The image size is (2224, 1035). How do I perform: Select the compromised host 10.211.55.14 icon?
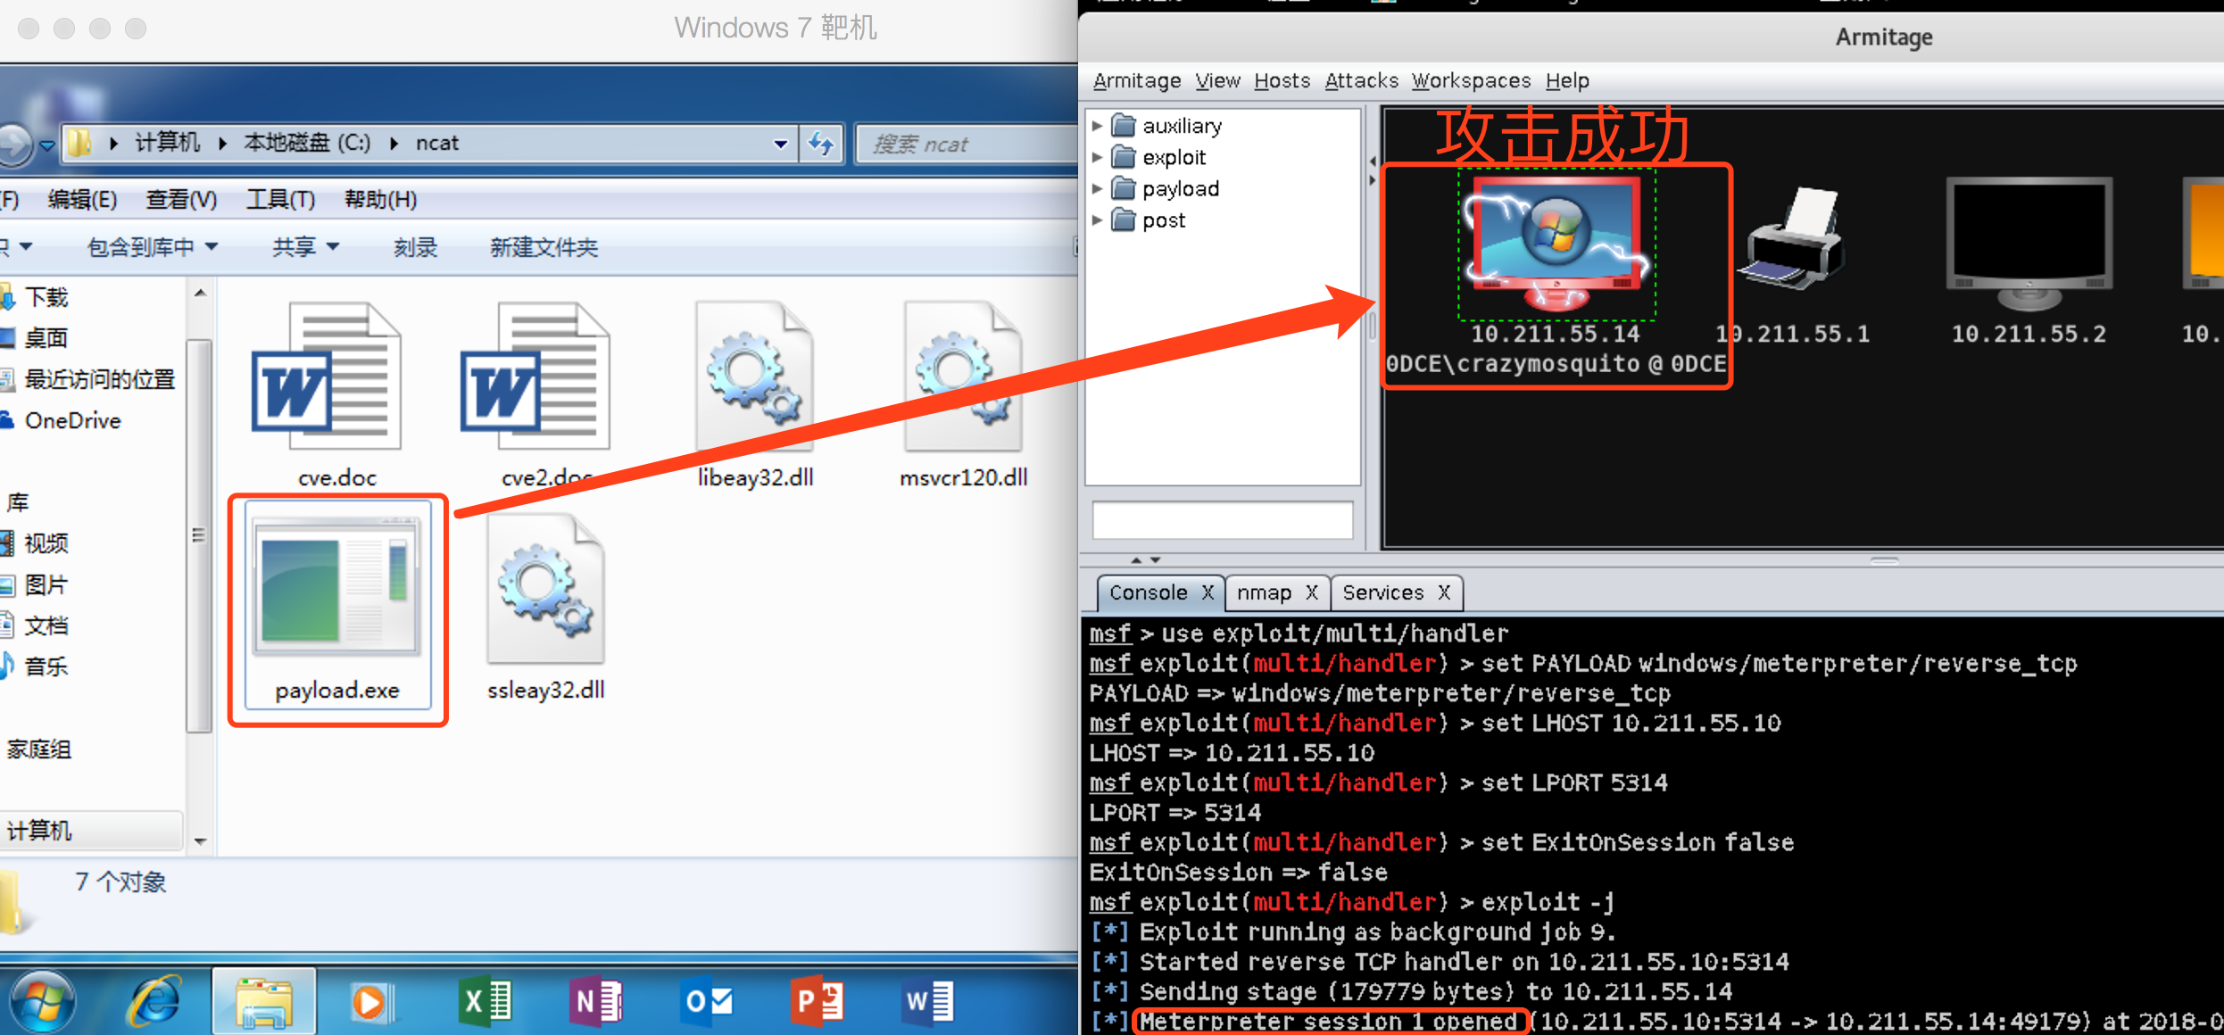[x=1556, y=242]
